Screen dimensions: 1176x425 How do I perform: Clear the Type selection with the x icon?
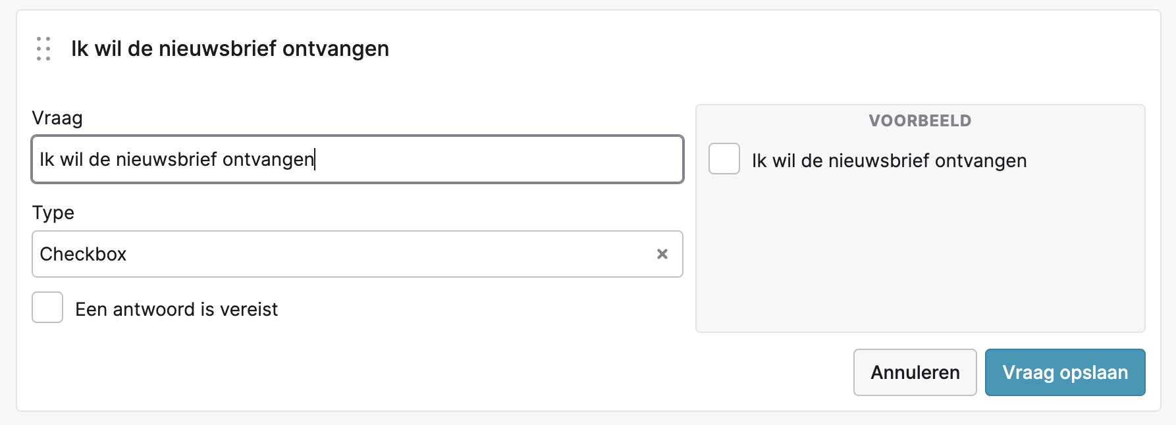coord(662,254)
